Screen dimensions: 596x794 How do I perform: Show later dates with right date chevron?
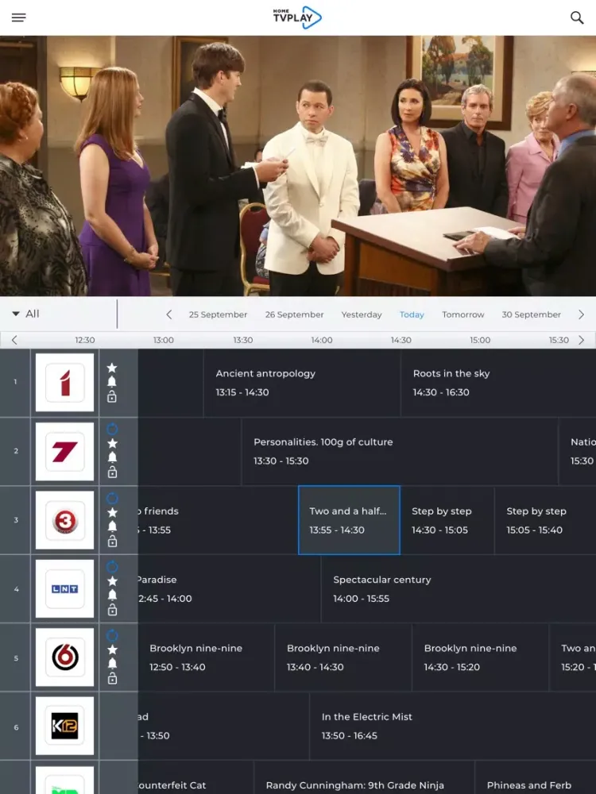point(581,314)
